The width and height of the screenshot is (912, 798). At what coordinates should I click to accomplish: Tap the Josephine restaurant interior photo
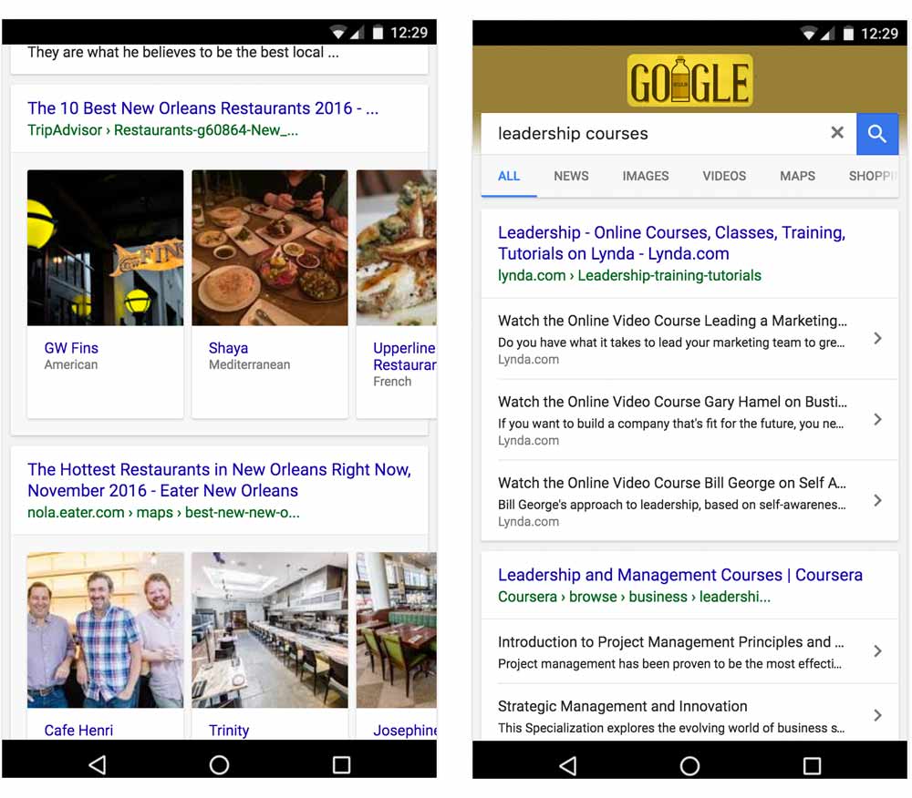click(397, 630)
